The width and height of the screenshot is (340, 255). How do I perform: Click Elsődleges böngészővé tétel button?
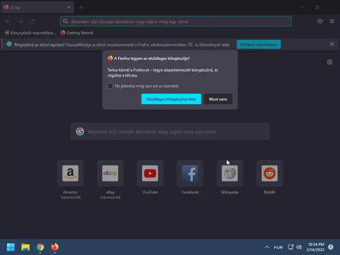pos(171,99)
